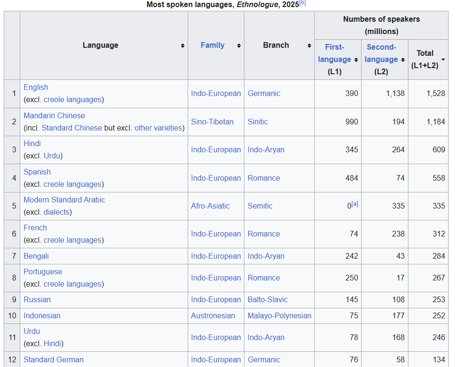Open Germanic link in Standard German row
The height and width of the screenshot is (367, 459).
point(264,360)
